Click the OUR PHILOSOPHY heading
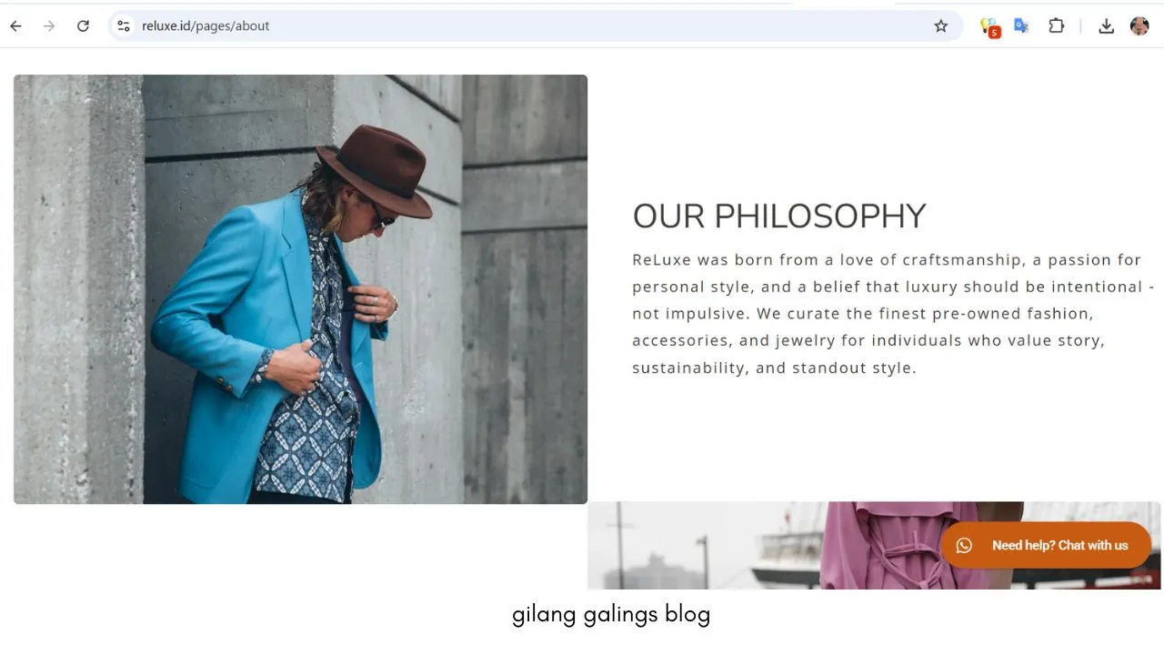1164x655 pixels. click(x=779, y=217)
